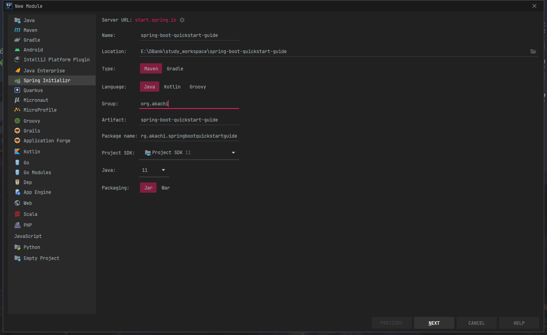Open the start.spring.io server link

156,20
